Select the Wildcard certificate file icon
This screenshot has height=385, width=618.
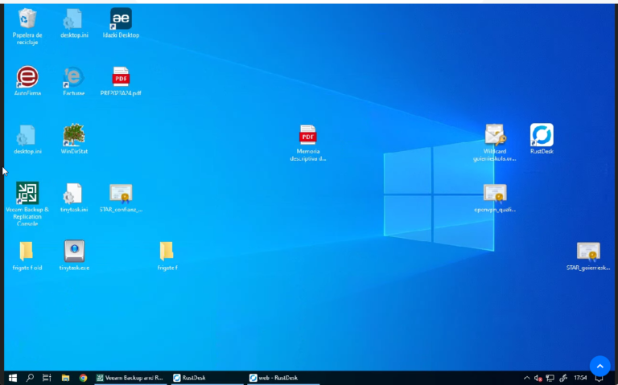[x=494, y=135]
